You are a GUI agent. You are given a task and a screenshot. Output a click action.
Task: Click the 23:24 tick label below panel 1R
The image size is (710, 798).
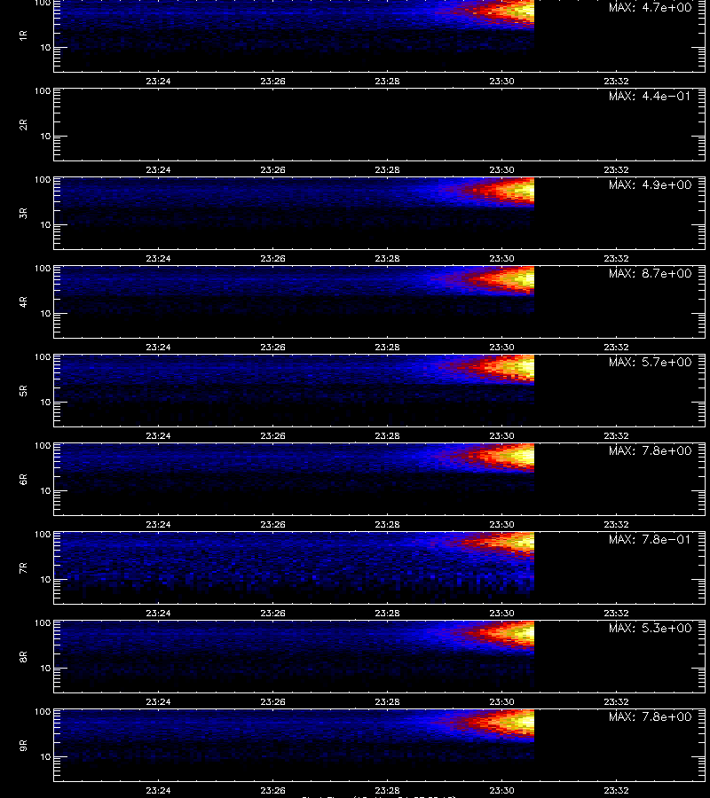pyautogui.click(x=158, y=81)
